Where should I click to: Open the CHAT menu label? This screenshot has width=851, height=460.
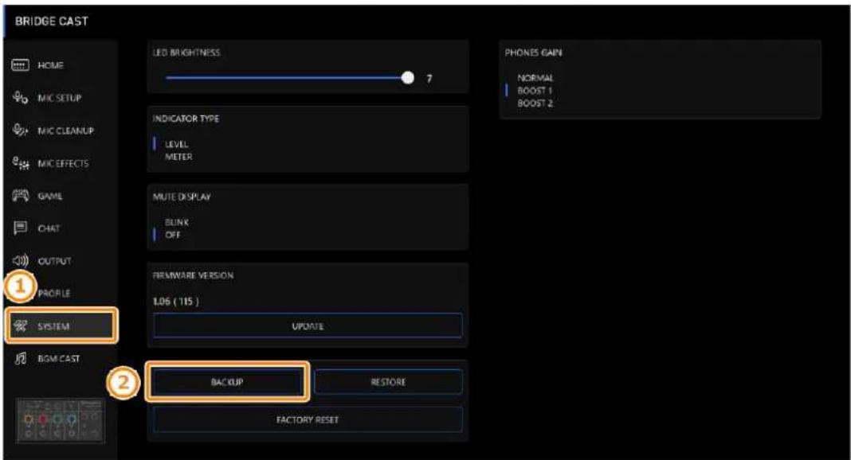pos(49,228)
